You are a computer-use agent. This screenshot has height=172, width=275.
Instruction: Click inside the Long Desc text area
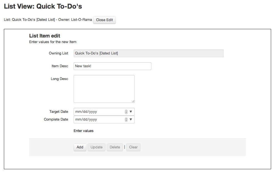point(104,89)
